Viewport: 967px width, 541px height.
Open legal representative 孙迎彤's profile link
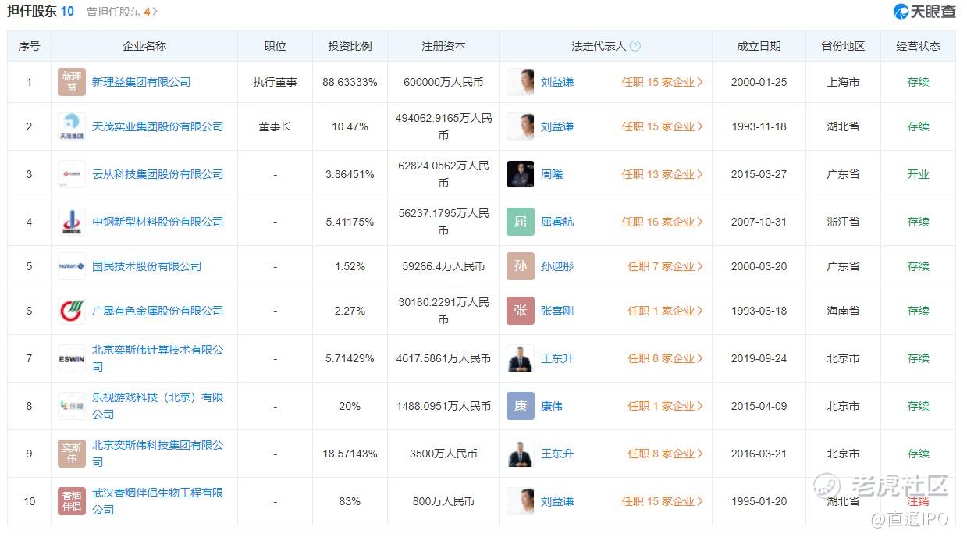click(x=557, y=266)
